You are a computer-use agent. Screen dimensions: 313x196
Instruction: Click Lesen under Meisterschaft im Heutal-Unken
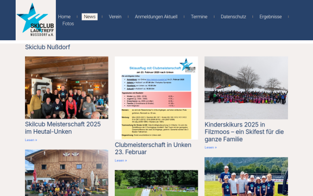[x=31, y=140]
